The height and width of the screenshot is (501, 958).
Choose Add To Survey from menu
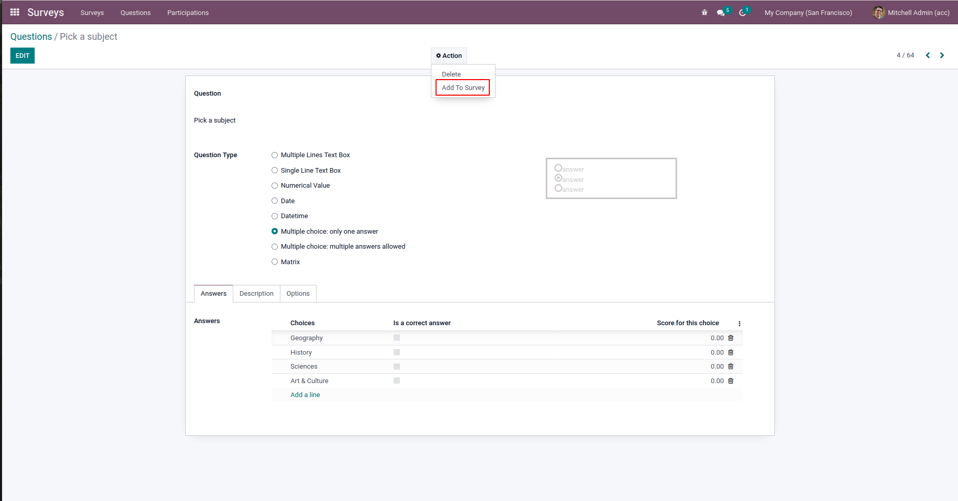pos(463,88)
